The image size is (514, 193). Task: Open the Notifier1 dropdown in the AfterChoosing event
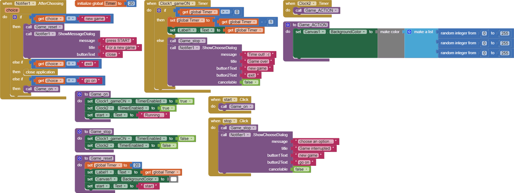(25, 3)
